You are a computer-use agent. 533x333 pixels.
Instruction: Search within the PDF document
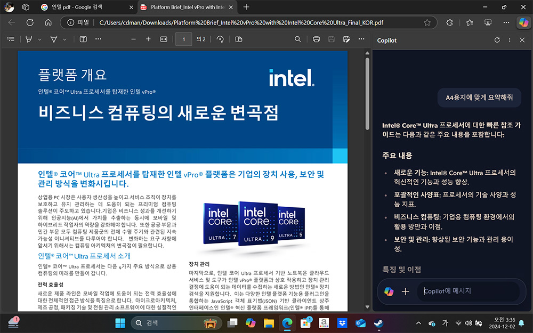click(298, 39)
